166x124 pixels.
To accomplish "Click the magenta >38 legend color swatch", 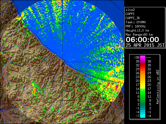I will (x=143, y=57).
